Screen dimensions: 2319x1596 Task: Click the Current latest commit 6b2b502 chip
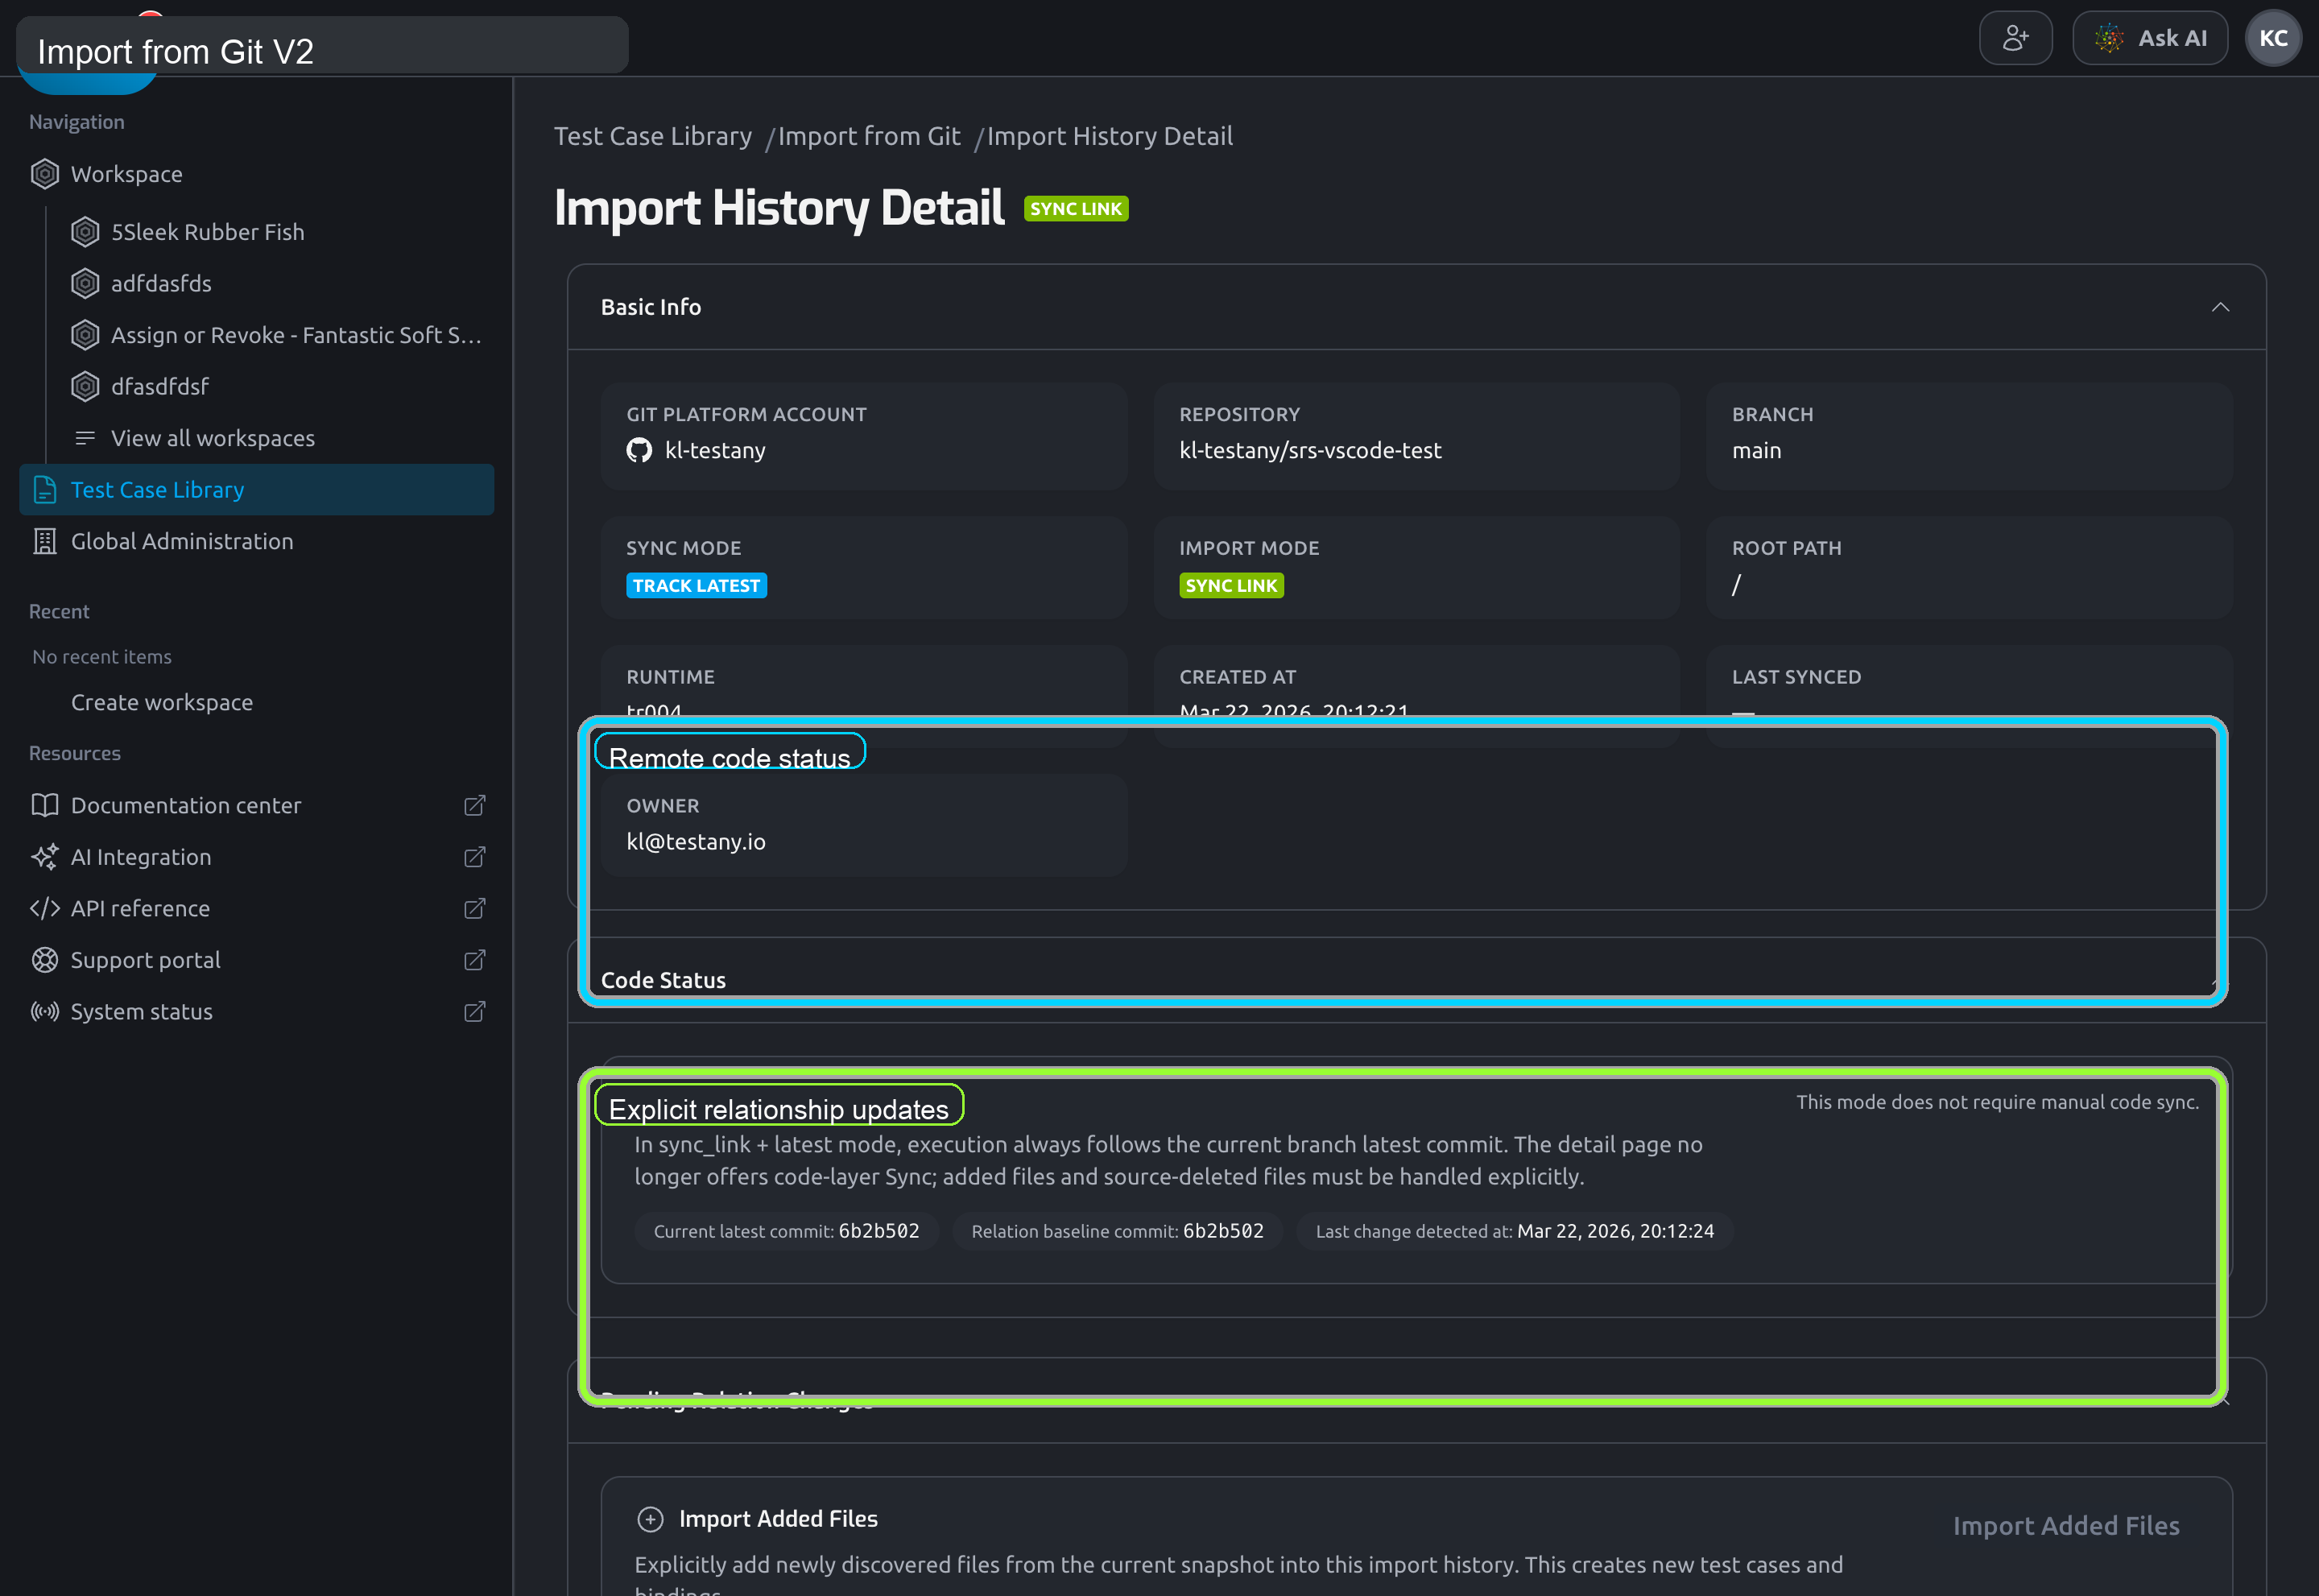tap(786, 1231)
